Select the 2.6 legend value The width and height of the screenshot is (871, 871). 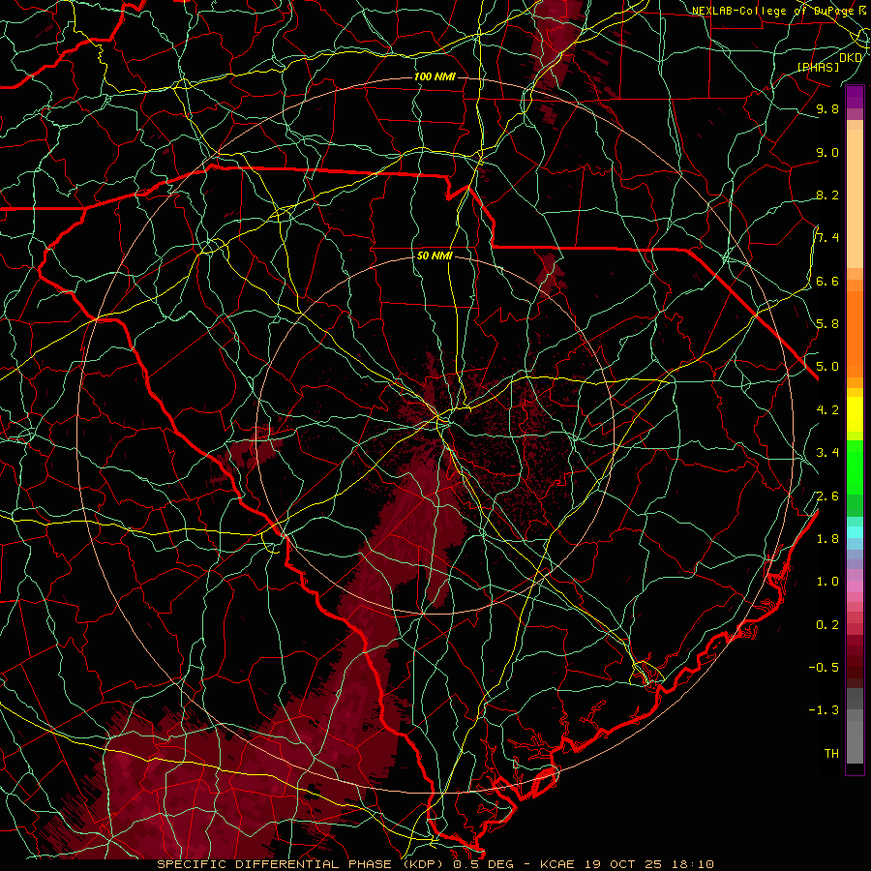coord(827,496)
